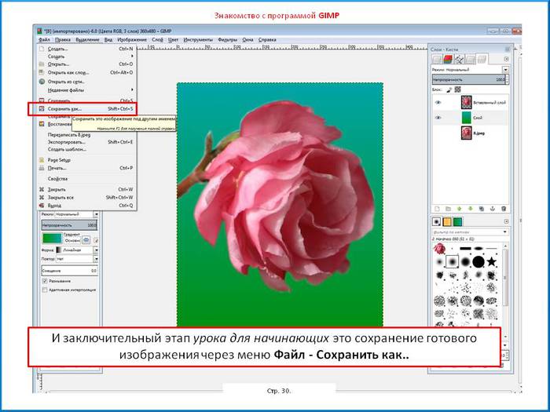The width and height of the screenshot is (550, 412).
Task: Click the folder icon next to Открыть...
Action: 42,64
